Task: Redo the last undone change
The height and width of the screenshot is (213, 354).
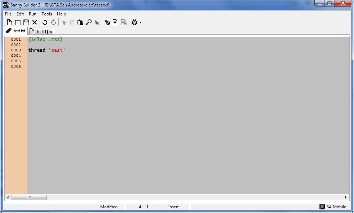Action: pyautogui.click(x=53, y=22)
